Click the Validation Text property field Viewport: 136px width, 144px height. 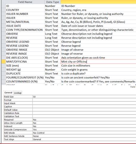(84, 116)
